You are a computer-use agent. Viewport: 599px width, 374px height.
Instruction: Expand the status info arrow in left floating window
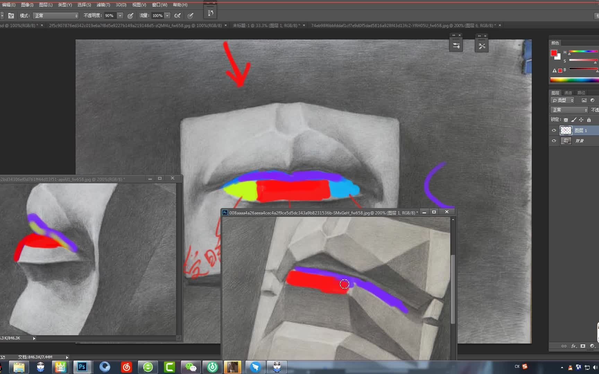[x=34, y=338]
